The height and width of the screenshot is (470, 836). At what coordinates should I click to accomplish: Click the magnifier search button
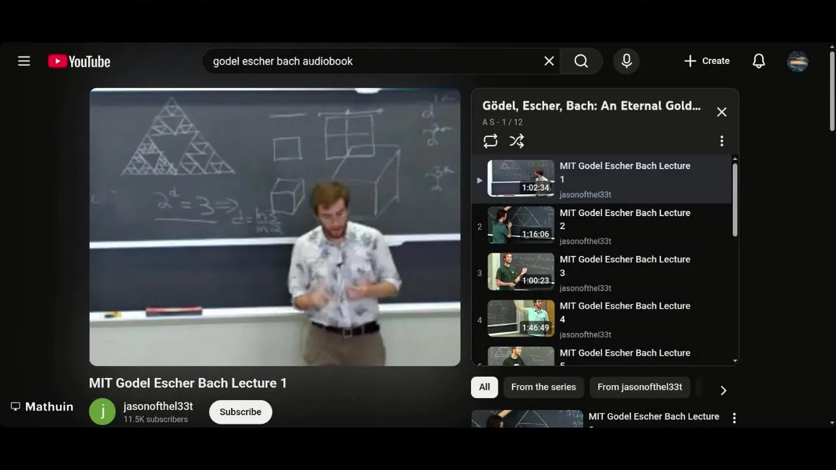(x=581, y=61)
